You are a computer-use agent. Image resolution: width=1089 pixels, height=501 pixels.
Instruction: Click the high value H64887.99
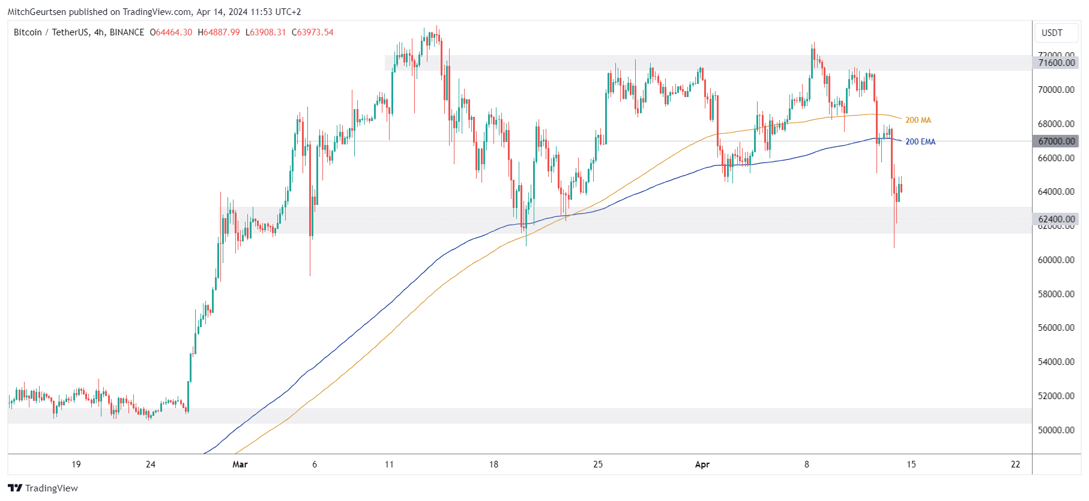tap(219, 32)
